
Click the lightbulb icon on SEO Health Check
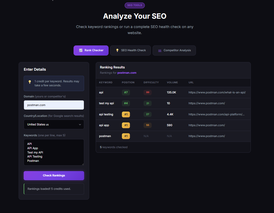(x=117, y=50)
